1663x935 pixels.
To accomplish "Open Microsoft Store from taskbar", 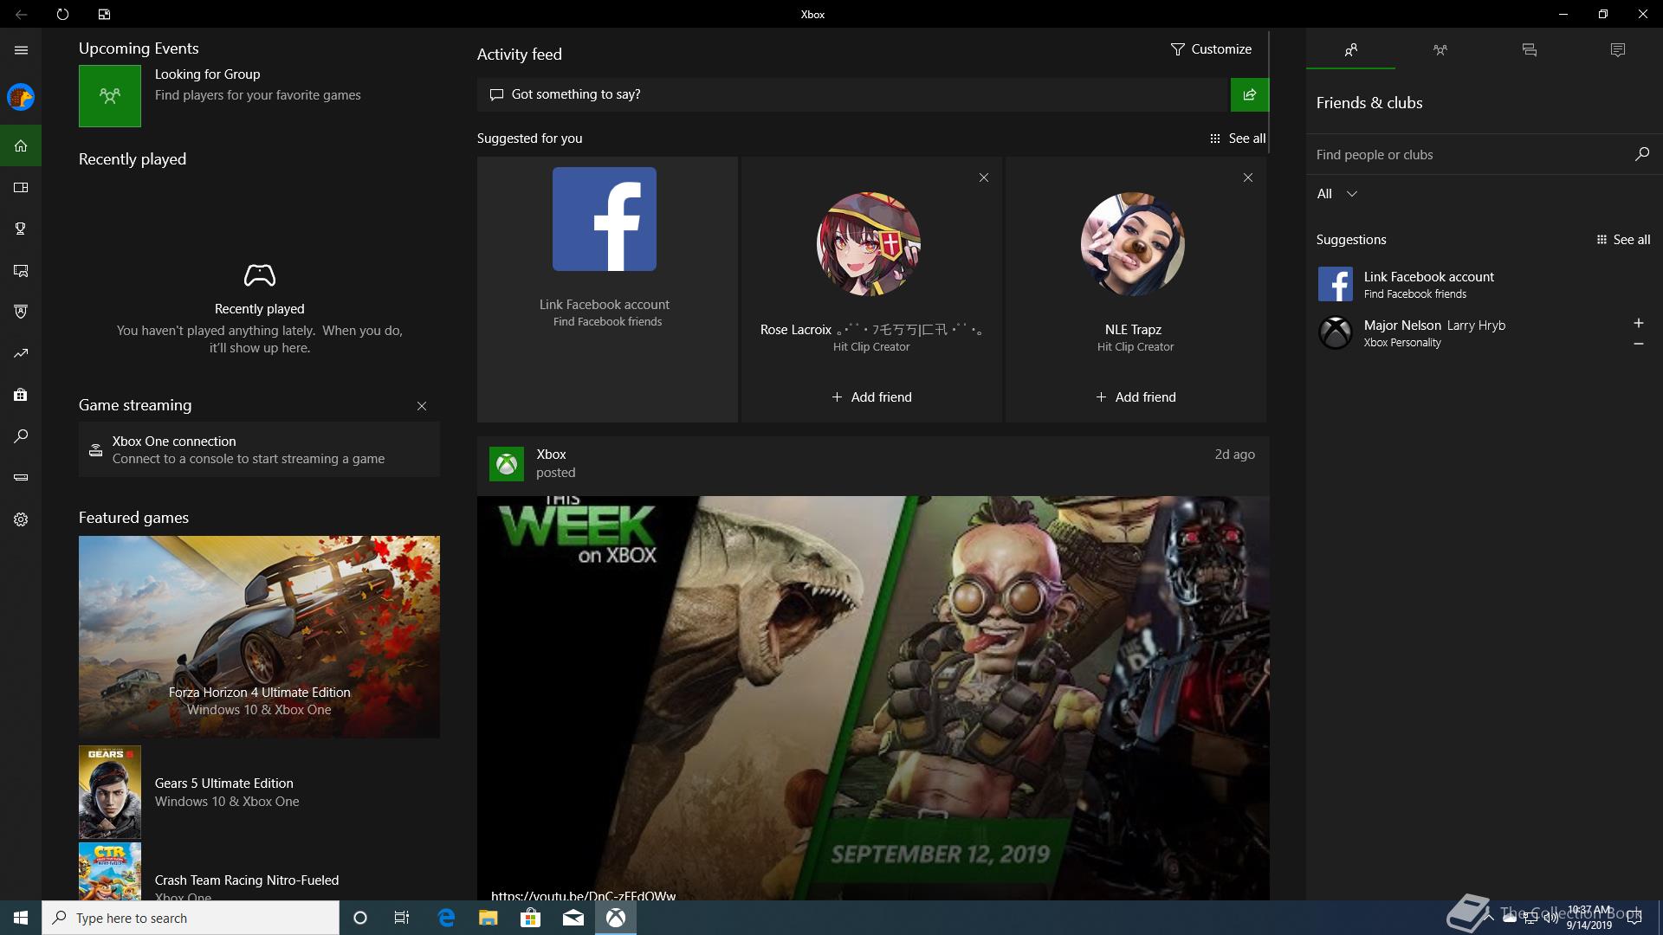I will 530,918.
